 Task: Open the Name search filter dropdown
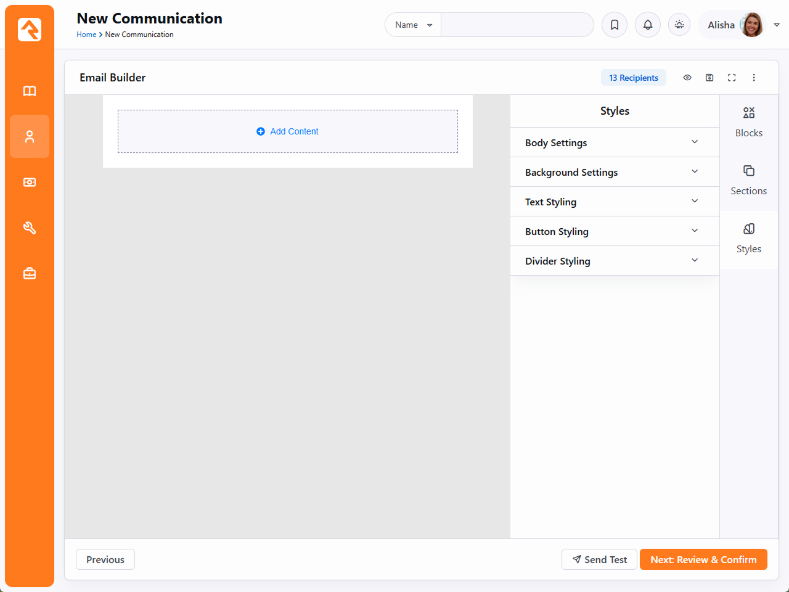point(413,25)
